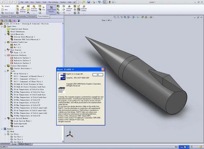Close the About FloEFD 9 dialog
204x149 pixels.
103,69
